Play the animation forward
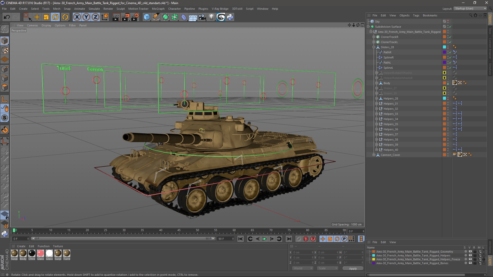 point(264,239)
